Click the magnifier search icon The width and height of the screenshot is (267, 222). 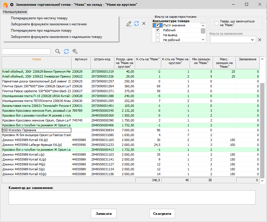(58, 51)
